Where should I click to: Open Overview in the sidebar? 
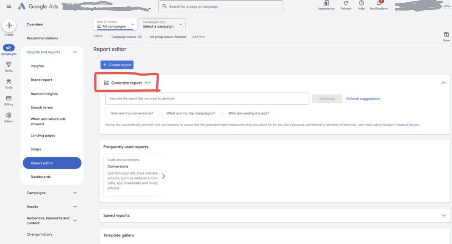click(35, 24)
